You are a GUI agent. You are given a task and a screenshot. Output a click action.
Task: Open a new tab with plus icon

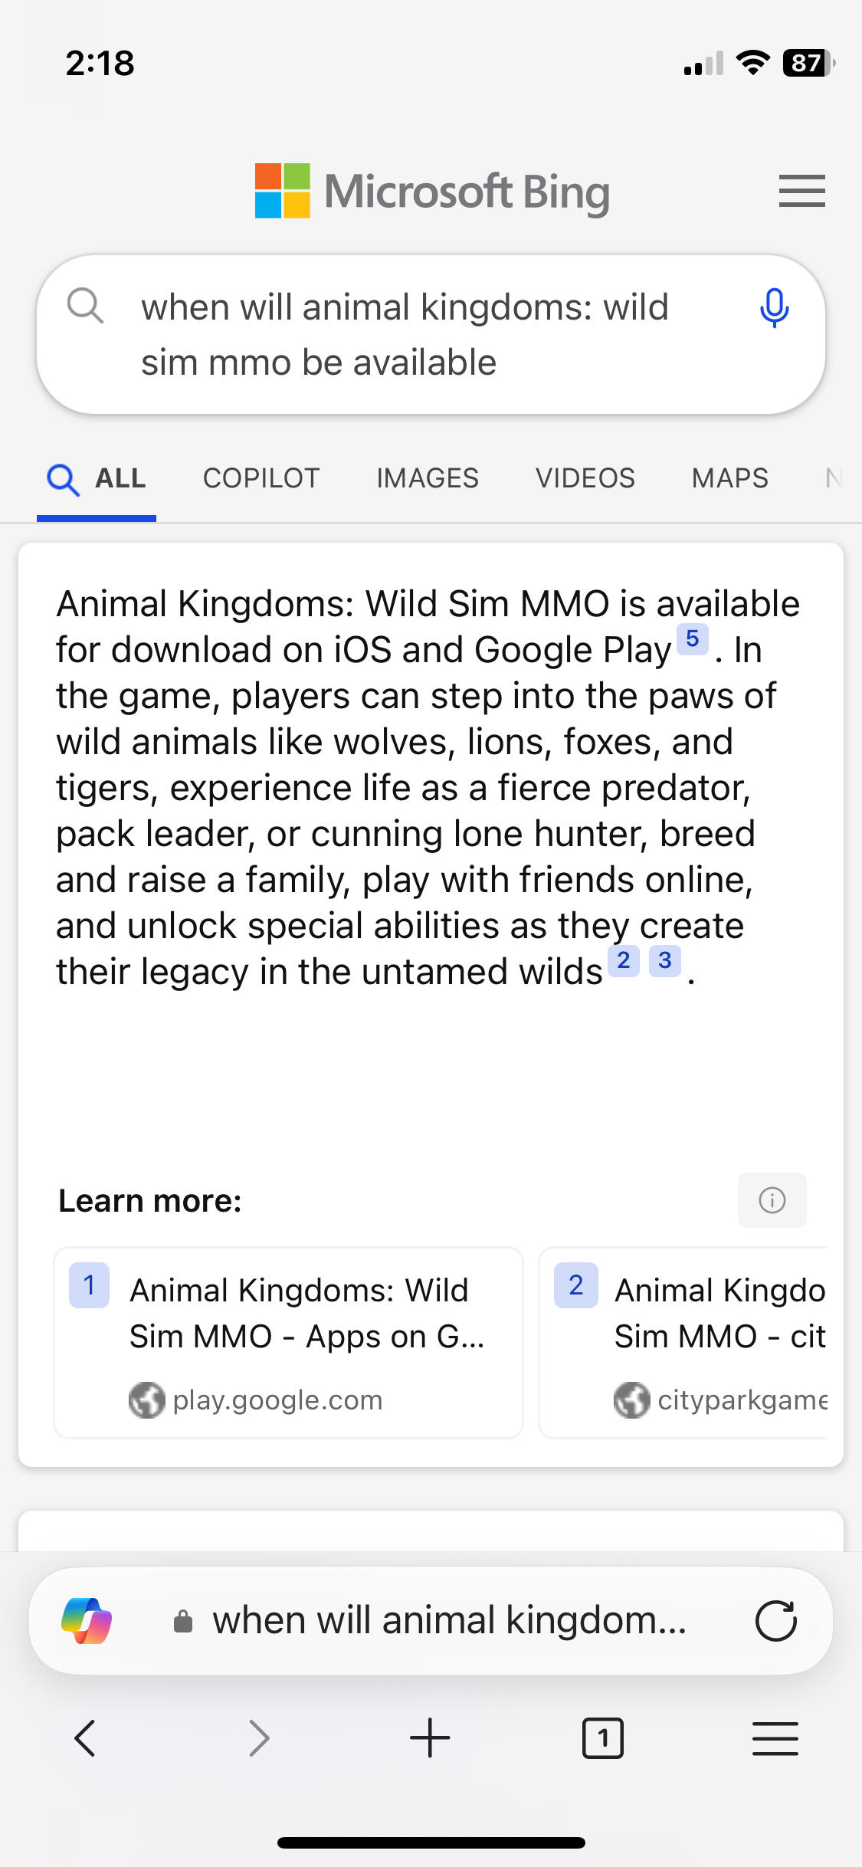430,1737
